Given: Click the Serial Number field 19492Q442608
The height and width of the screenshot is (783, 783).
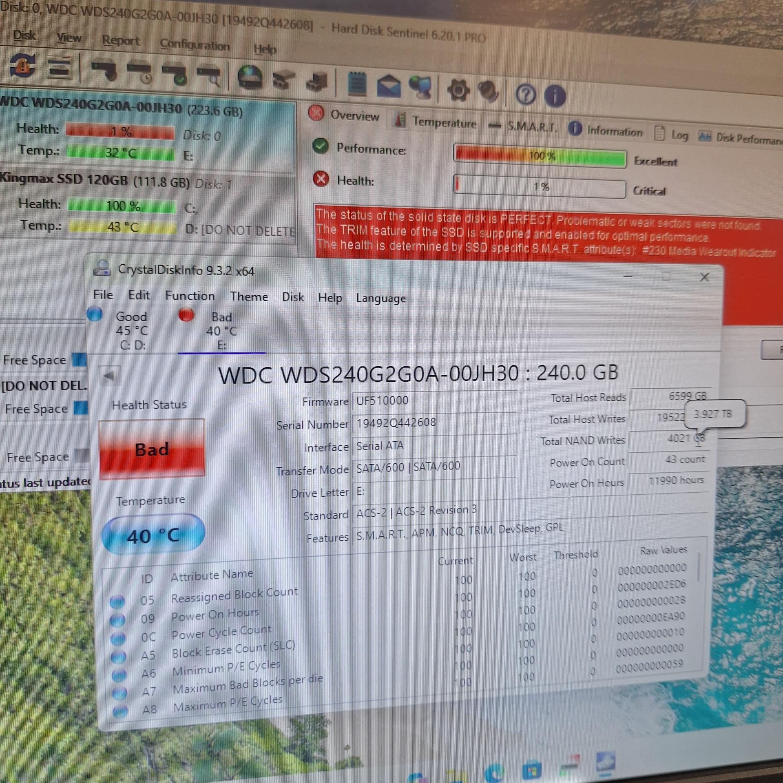Looking at the screenshot, I should pyautogui.click(x=435, y=422).
